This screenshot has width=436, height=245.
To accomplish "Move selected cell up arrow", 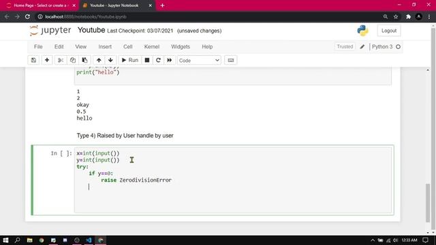I will pyautogui.click(x=99, y=61).
